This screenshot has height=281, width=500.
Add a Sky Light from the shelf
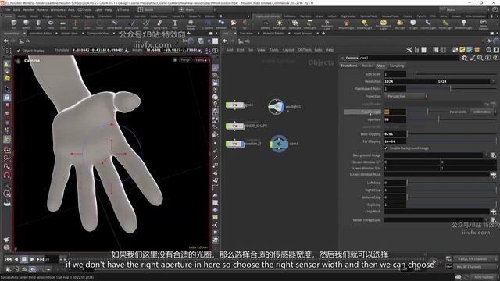tap(400, 23)
